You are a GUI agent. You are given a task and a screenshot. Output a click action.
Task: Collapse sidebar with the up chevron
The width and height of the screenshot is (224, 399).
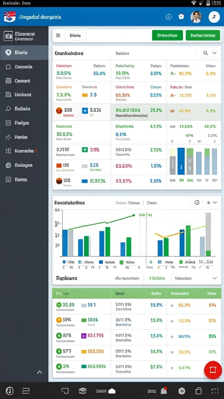(x=39, y=372)
